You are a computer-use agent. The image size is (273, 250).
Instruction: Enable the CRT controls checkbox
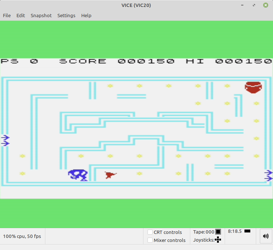click(x=150, y=232)
